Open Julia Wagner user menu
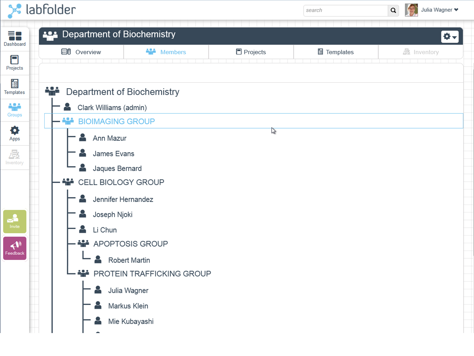 (439, 10)
